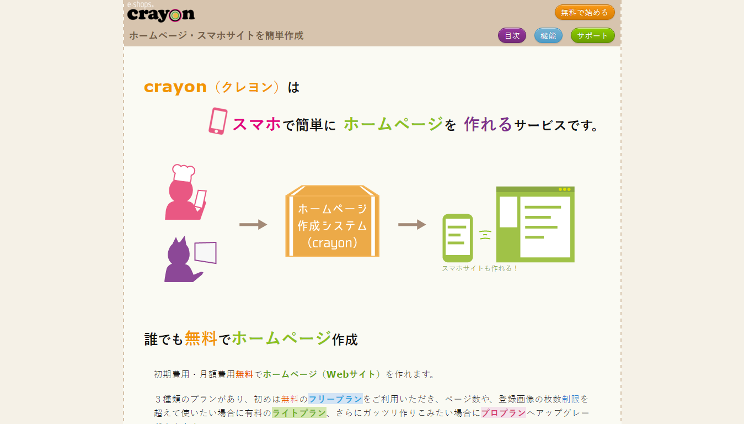Click the プロプラン highlighted link
744x424 pixels.
pyautogui.click(x=503, y=413)
